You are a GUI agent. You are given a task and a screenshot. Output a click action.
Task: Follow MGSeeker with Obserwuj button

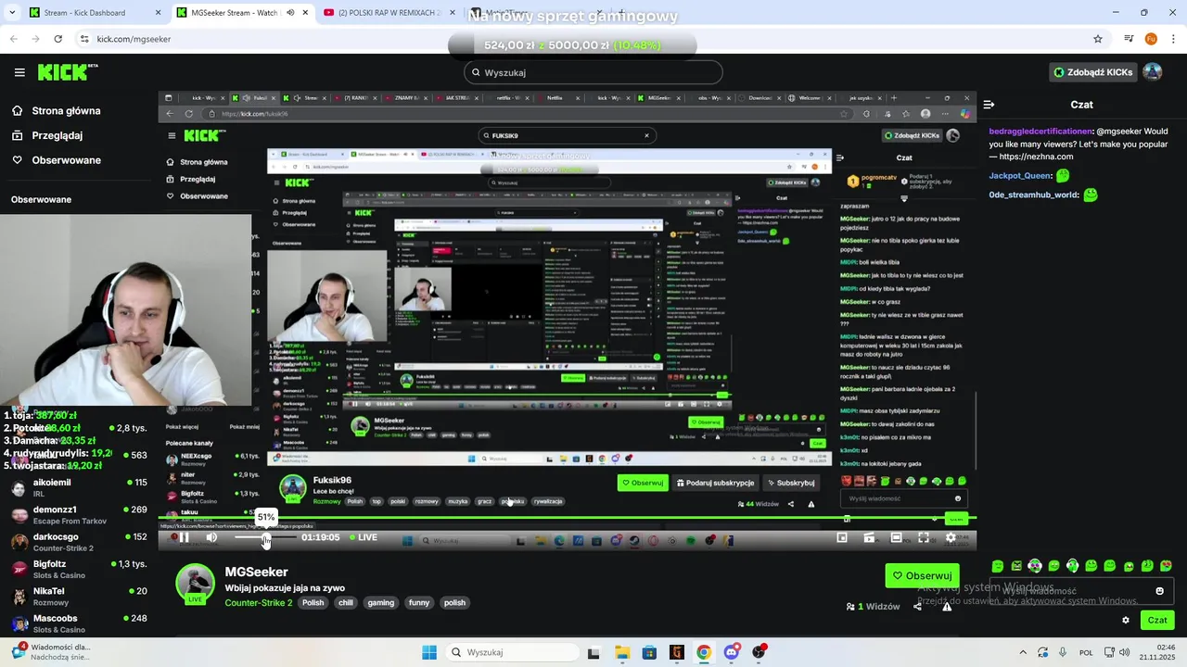coord(922,575)
